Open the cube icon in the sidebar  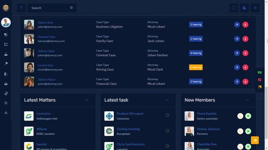pos(6,84)
